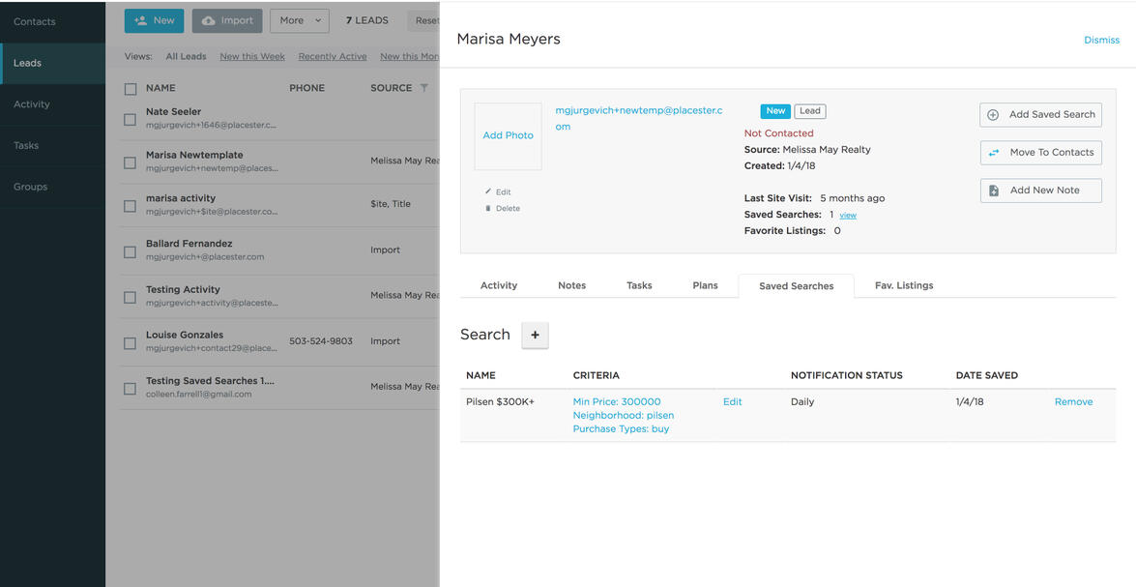Click the Add Photo placeholder
1136x587 pixels.
(508, 136)
